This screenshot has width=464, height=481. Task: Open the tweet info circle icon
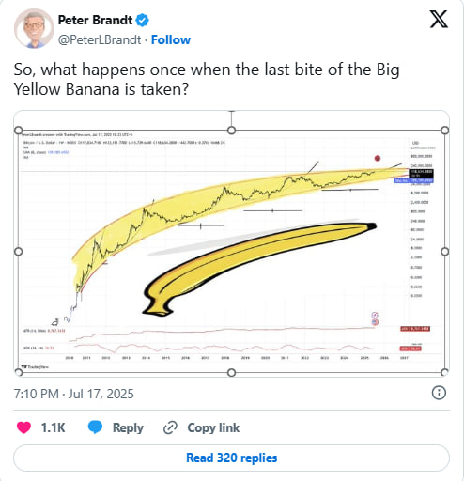point(439,393)
